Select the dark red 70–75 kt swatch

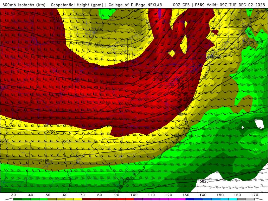point(87,199)
